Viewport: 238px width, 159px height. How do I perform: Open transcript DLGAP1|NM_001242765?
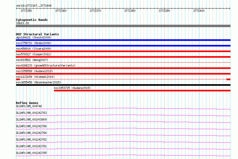click(31, 153)
